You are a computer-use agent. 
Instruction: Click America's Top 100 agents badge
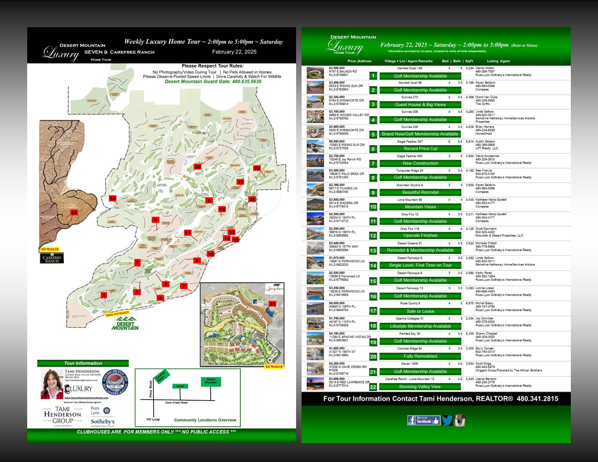coord(115,383)
